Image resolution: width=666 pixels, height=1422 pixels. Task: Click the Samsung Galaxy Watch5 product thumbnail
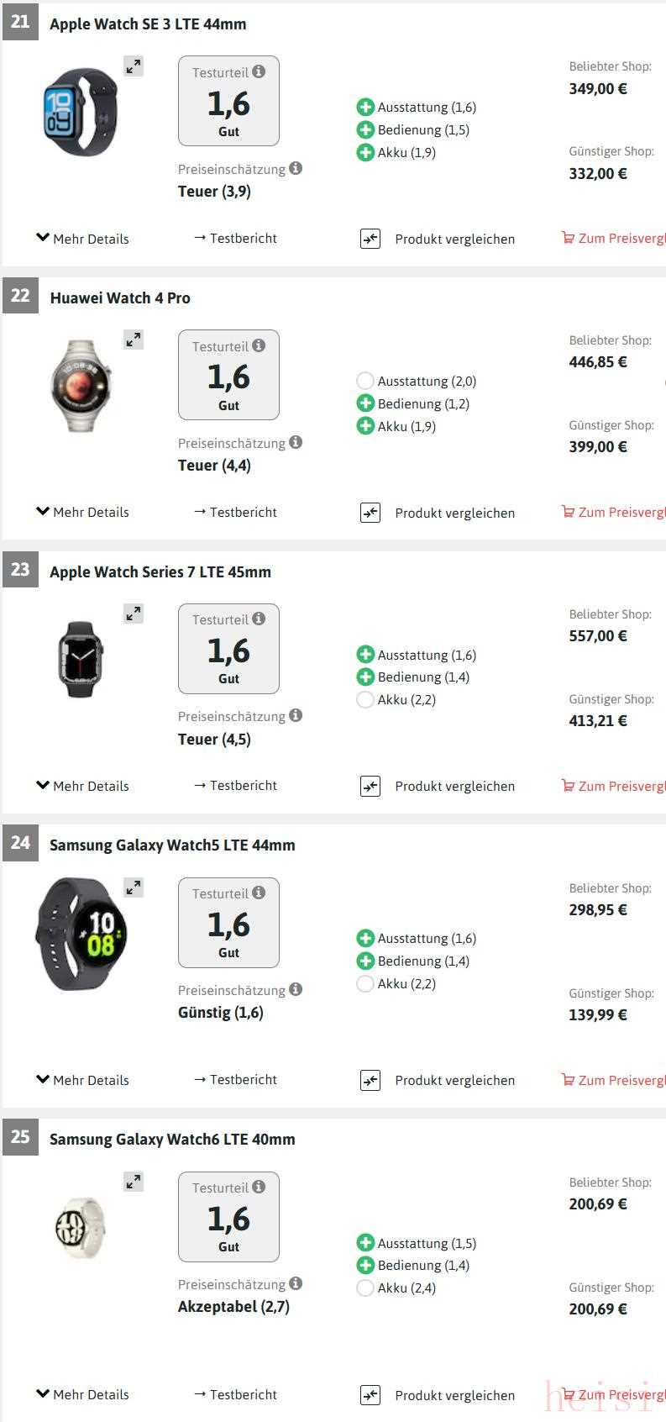[81, 934]
